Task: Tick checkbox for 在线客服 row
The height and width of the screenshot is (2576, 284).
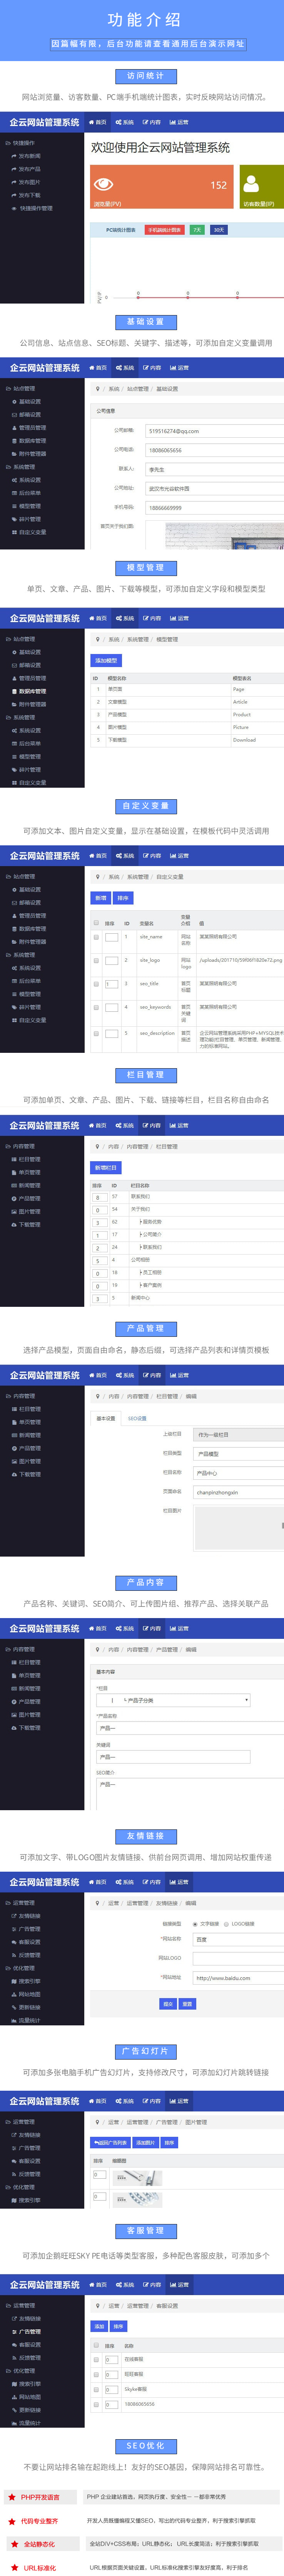Action: click(96, 2360)
